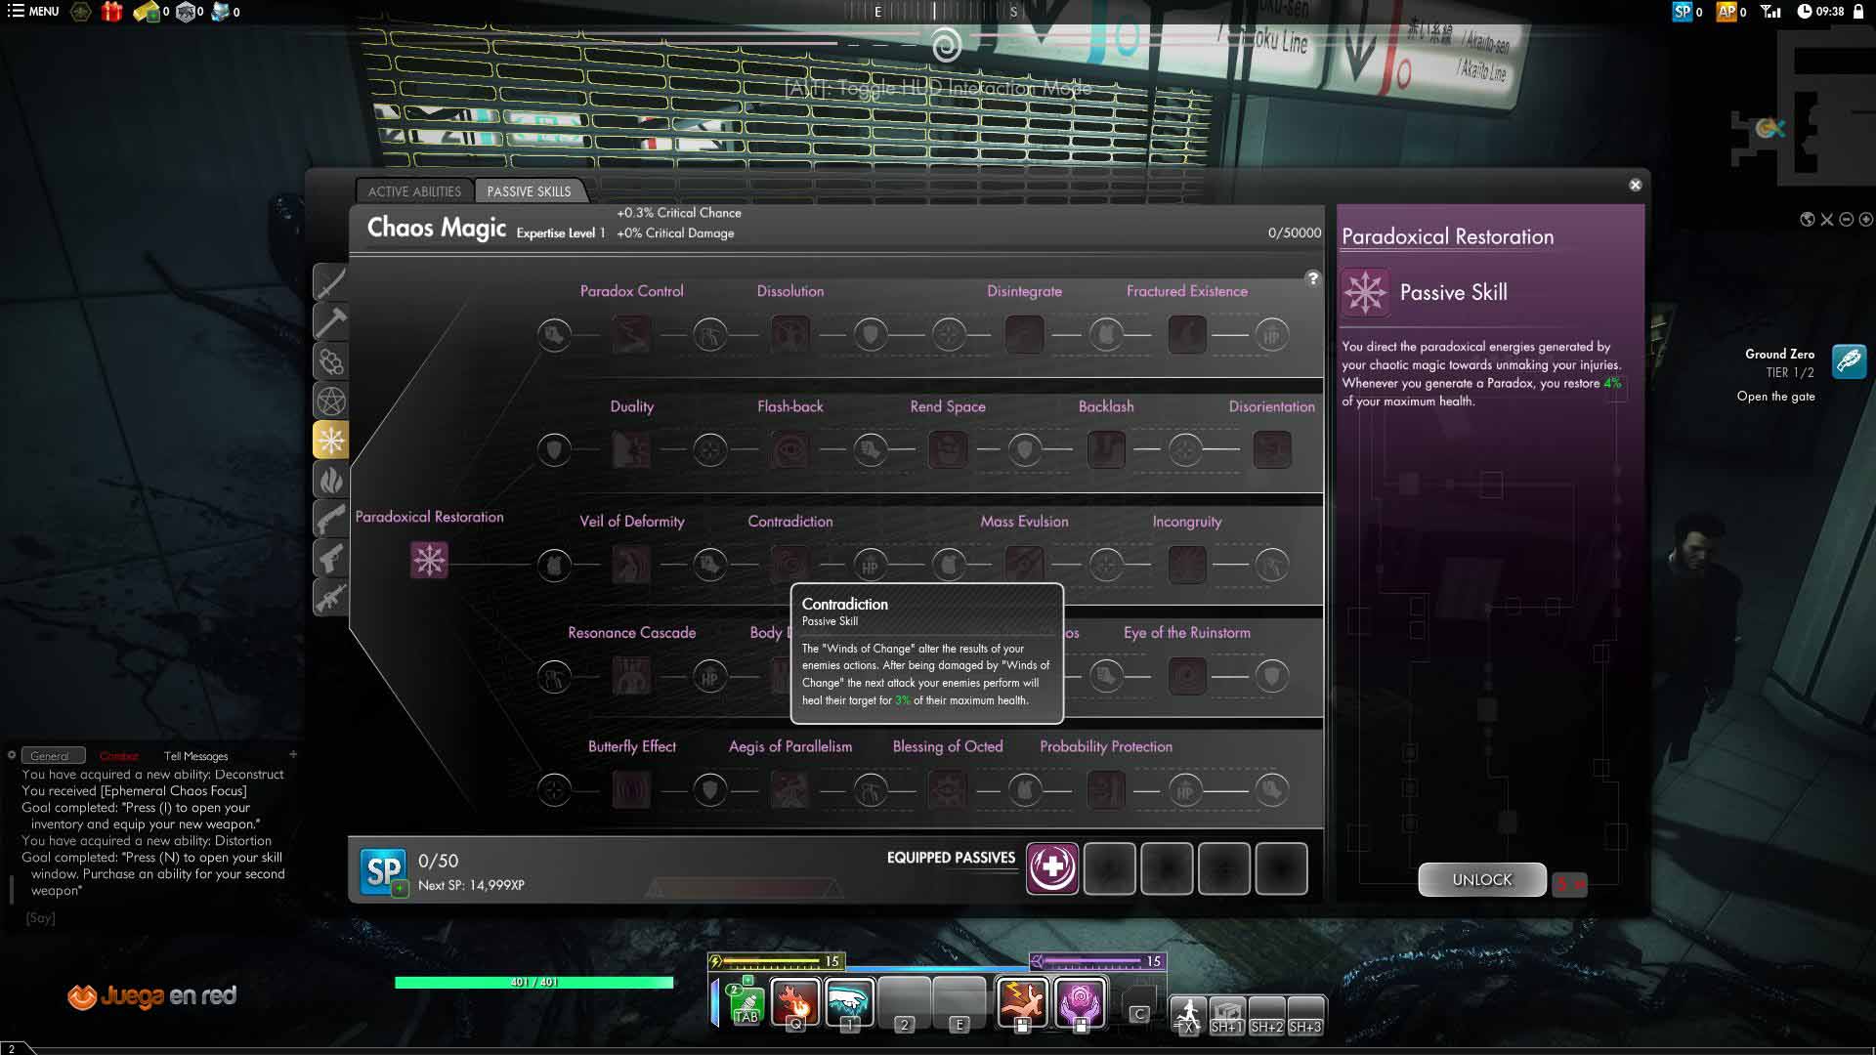
Task: Click the Ground Zero mission tracker icon
Action: coord(1849,361)
